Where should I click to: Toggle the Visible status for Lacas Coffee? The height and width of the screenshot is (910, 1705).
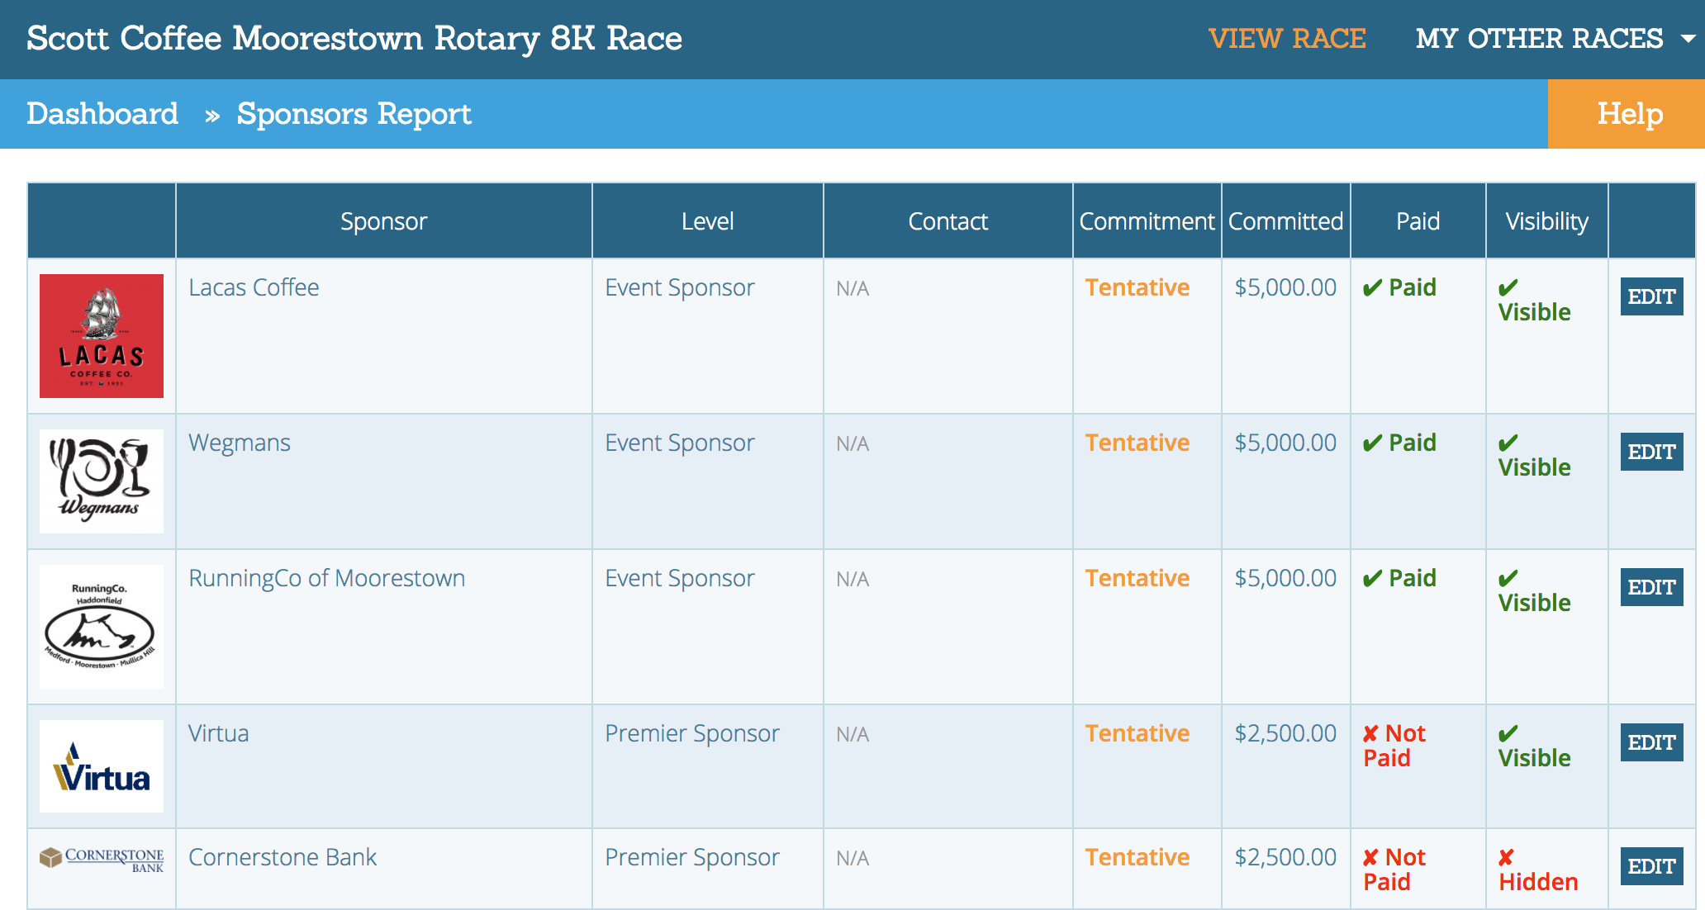pyautogui.click(x=1535, y=299)
